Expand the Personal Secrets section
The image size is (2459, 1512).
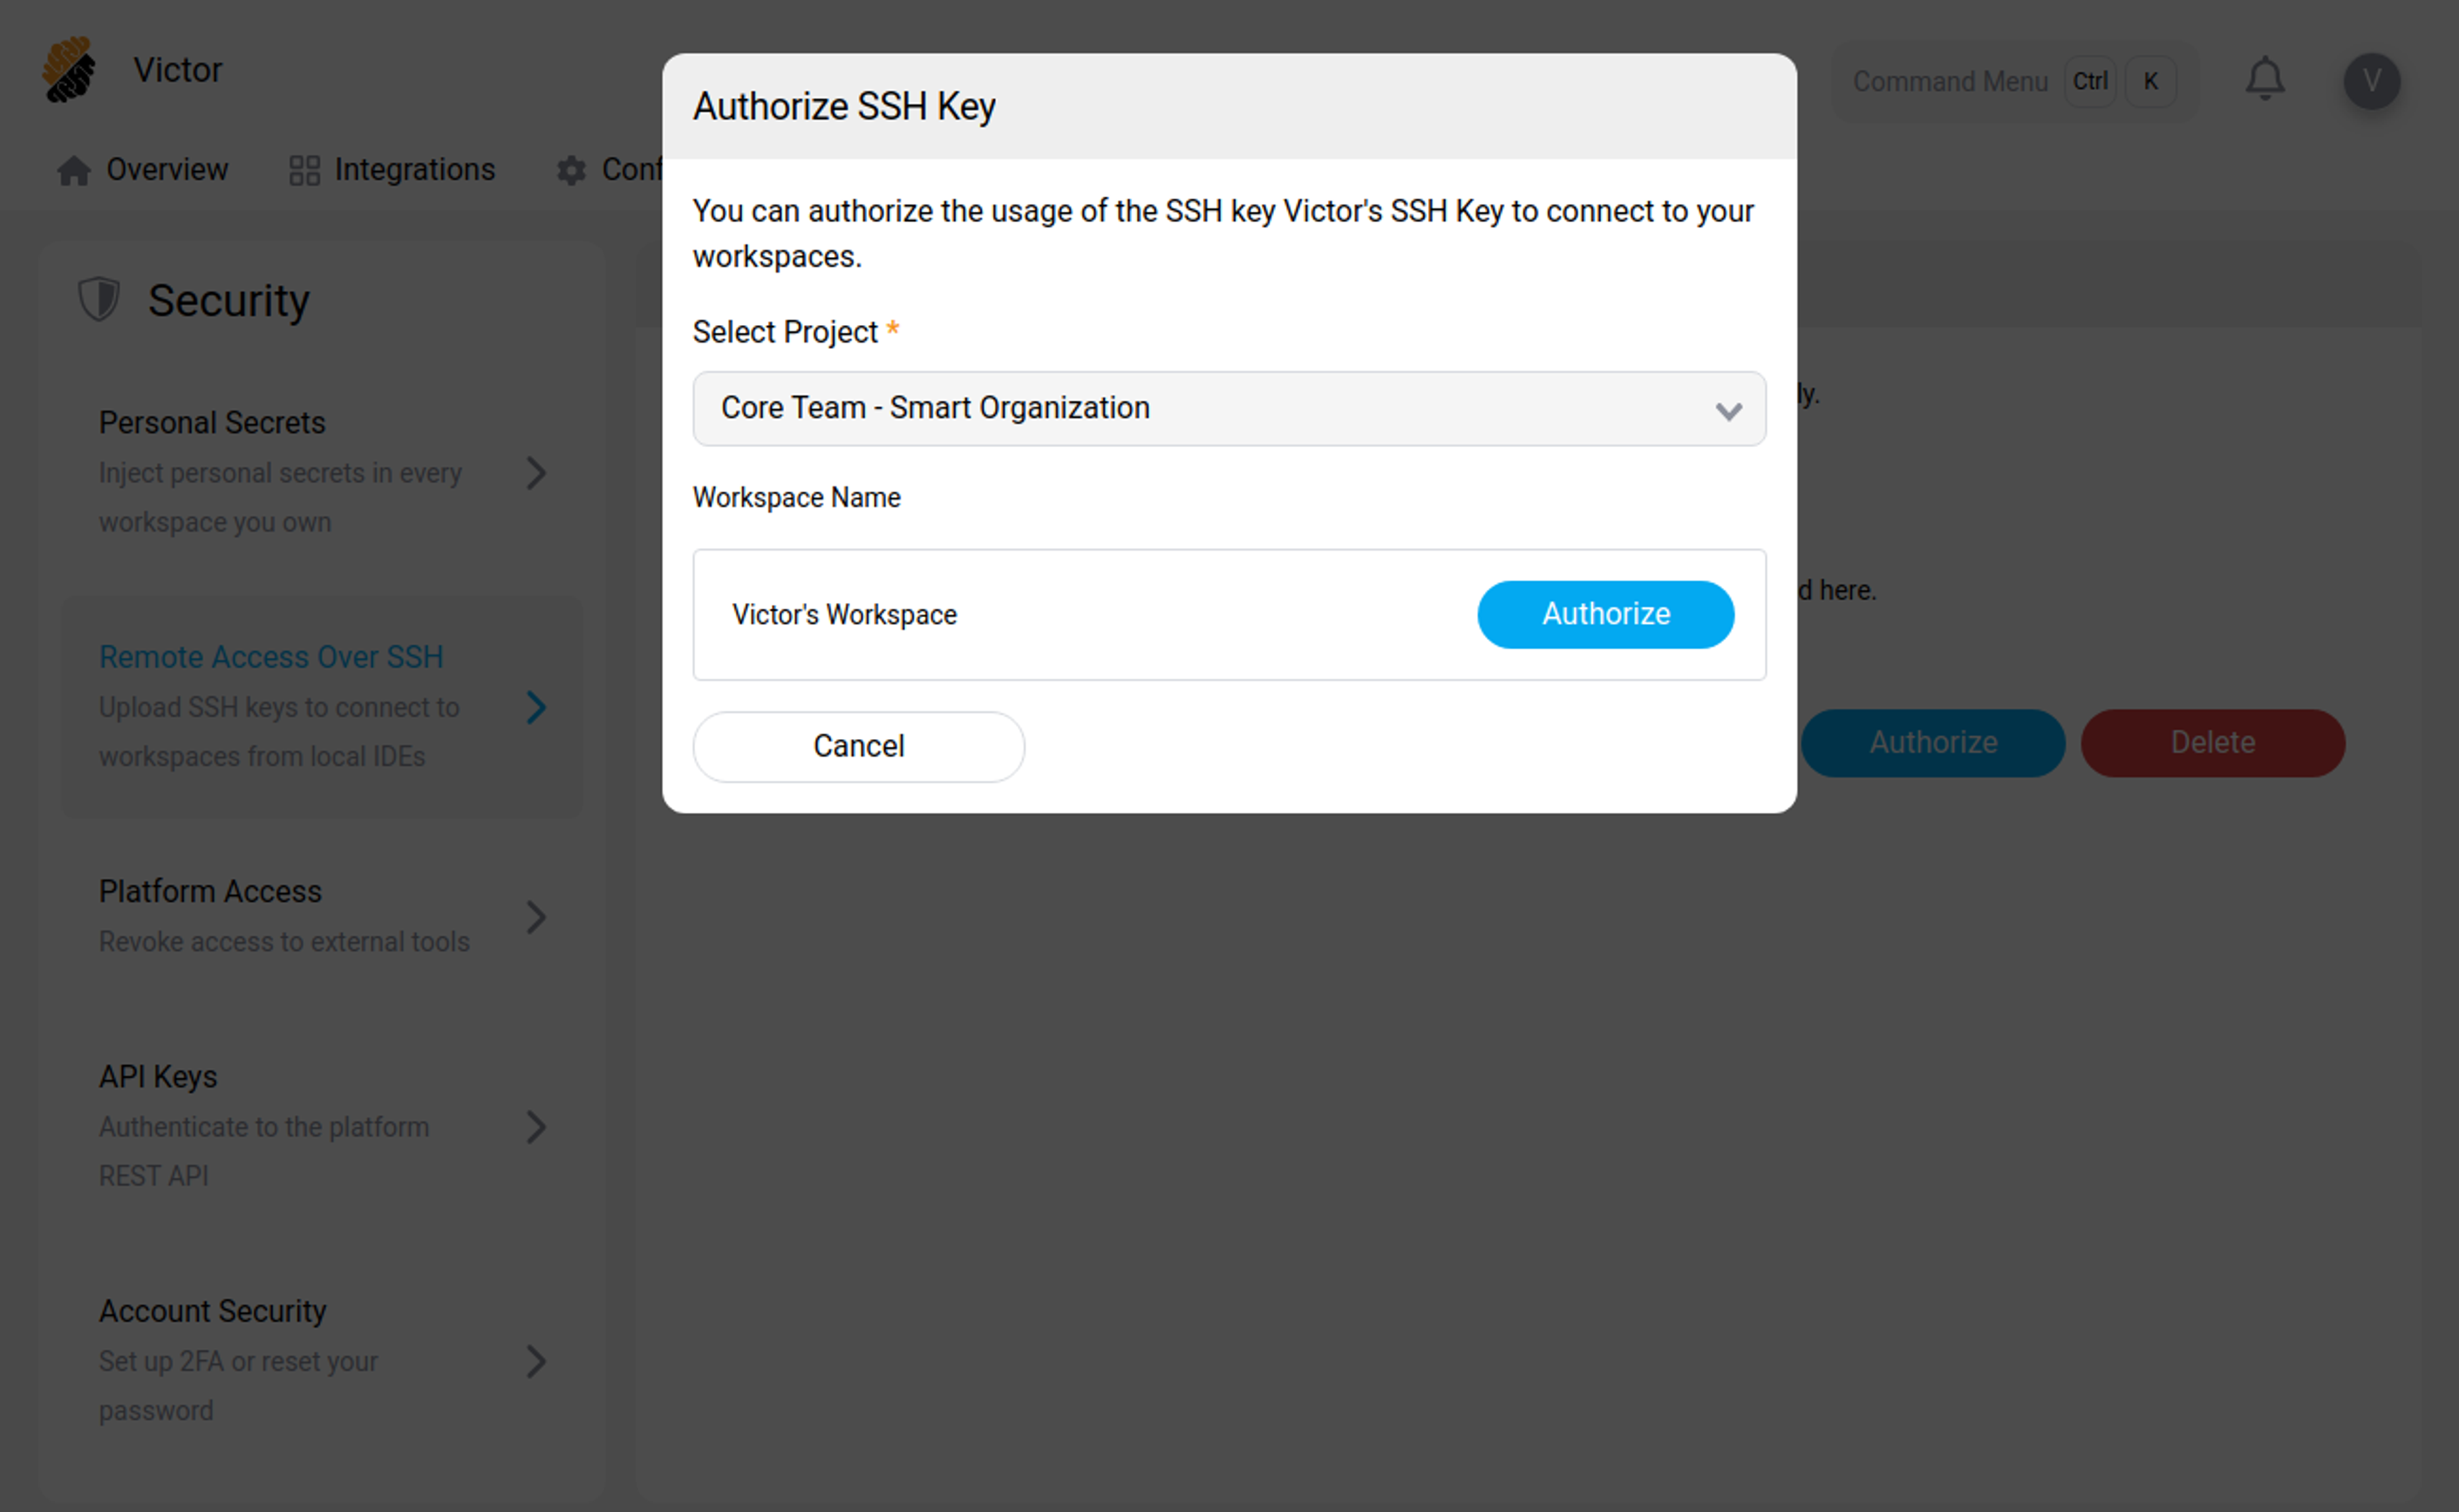click(537, 473)
